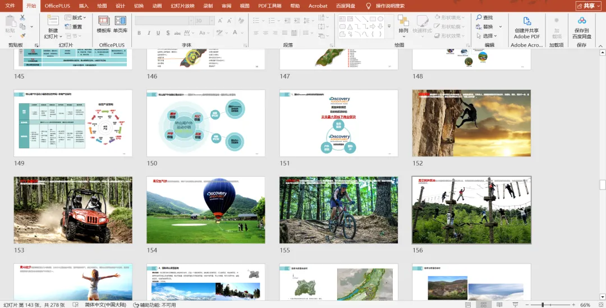Switch to Reading view in status bar
The width and height of the screenshot is (606, 308).
click(499, 305)
